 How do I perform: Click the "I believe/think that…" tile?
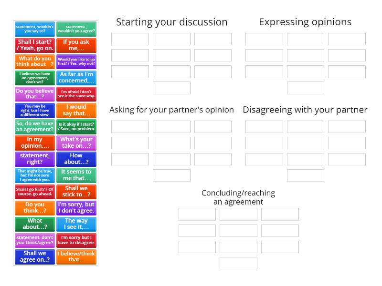point(76,257)
